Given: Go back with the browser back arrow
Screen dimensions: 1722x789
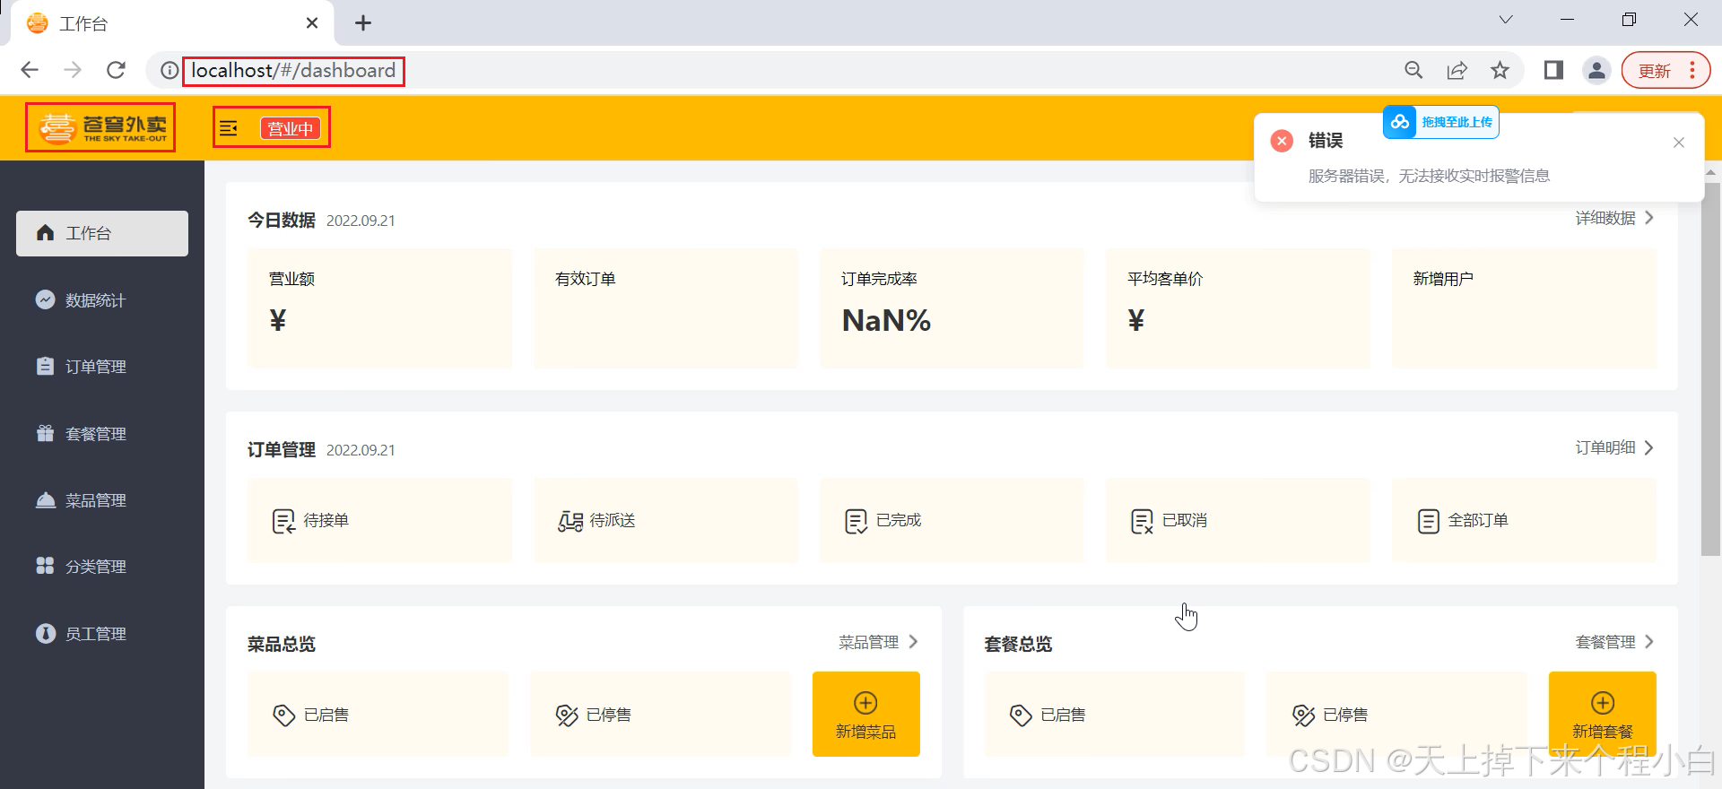Looking at the screenshot, I should [x=30, y=70].
